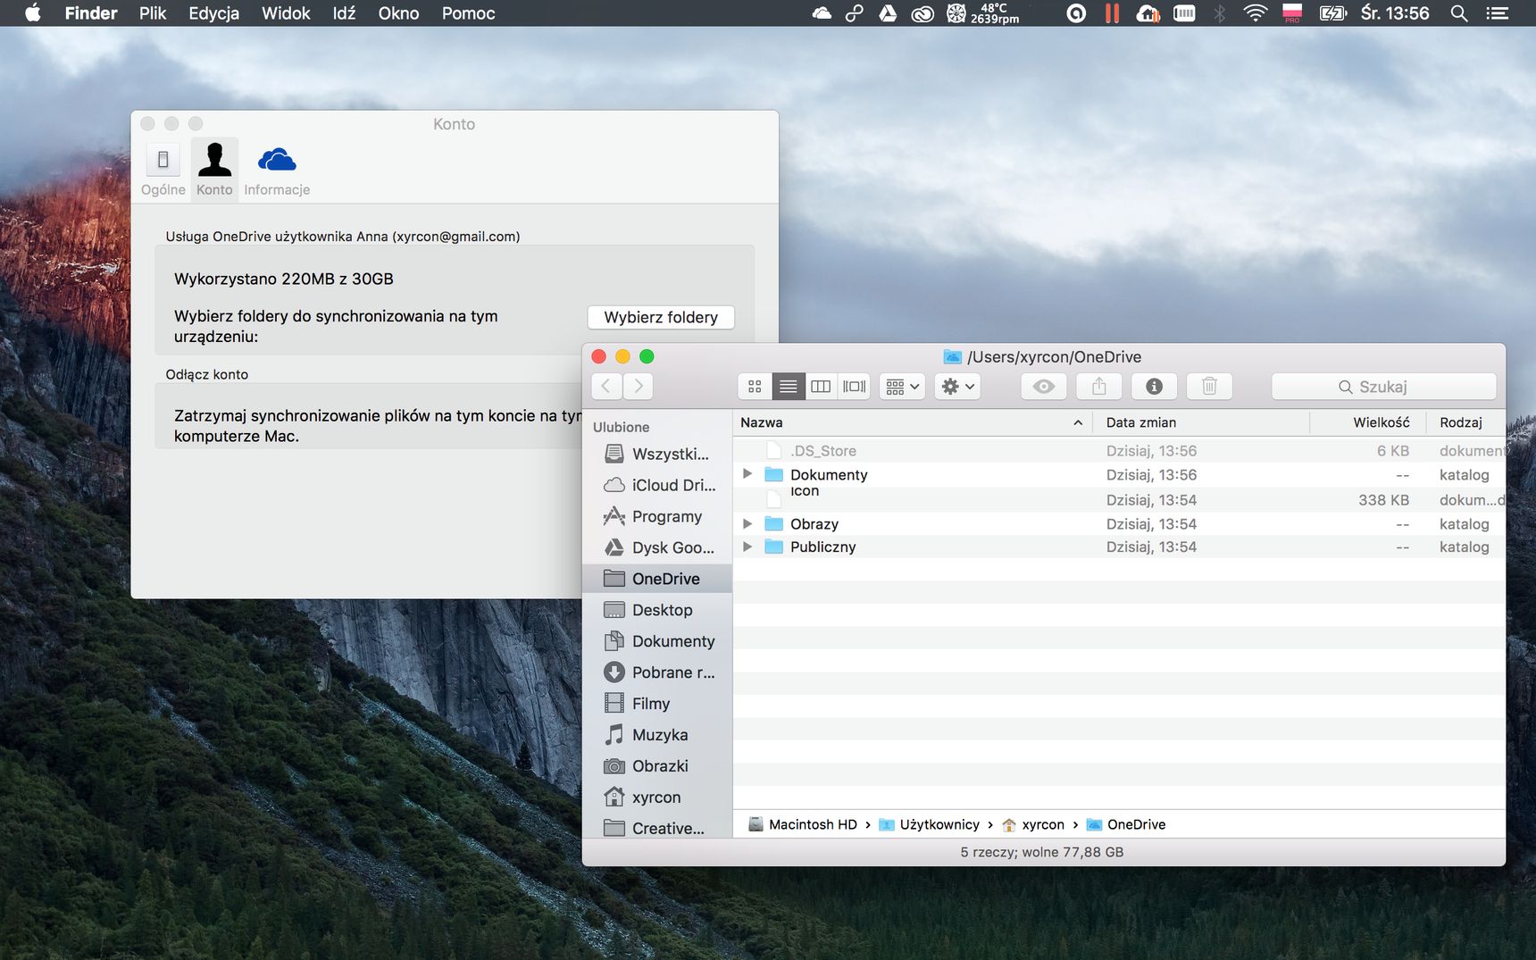1536x960 pixels.
Task: Open Muzyka in Finder sidebar
Action: point(657,735)
